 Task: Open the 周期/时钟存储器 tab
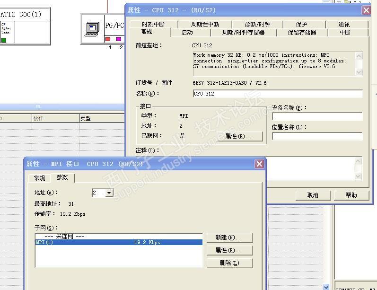(x=243, y=33)
